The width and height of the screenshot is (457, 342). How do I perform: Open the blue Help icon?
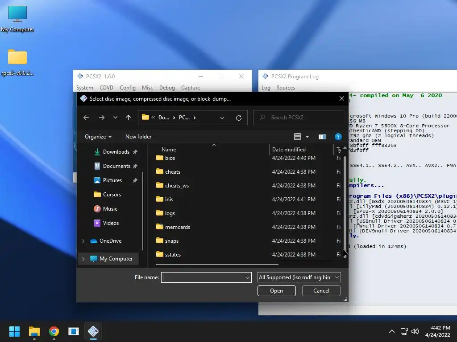(338, 137)
